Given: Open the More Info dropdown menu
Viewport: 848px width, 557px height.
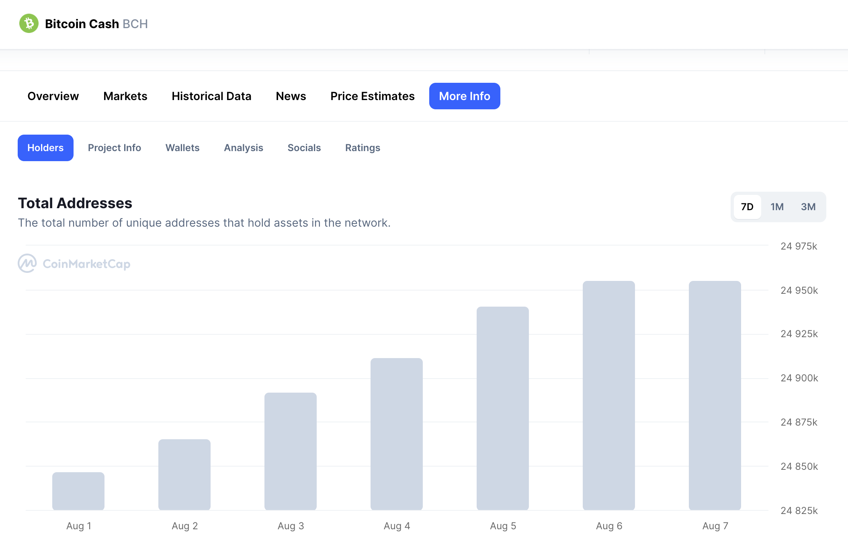Looking at the screenshot, I should [x=465, y=96].
